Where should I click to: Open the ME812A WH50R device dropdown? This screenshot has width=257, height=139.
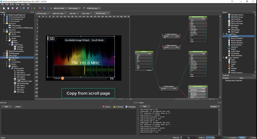(60, 8)
